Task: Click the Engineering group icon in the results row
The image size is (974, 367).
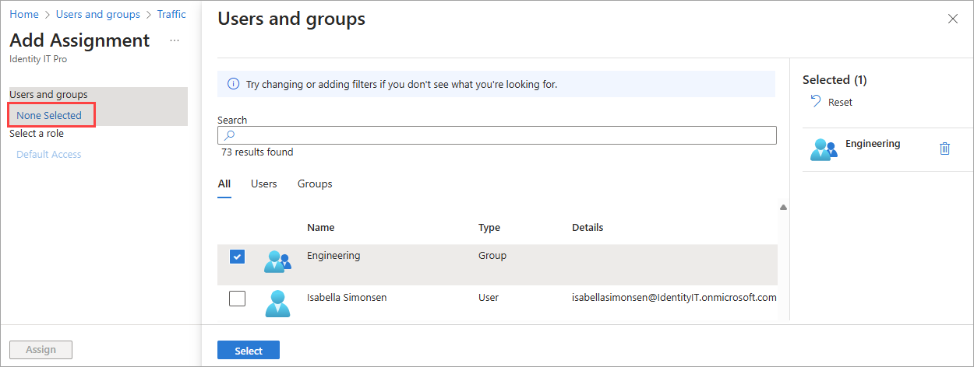Action: coord(277,262)
